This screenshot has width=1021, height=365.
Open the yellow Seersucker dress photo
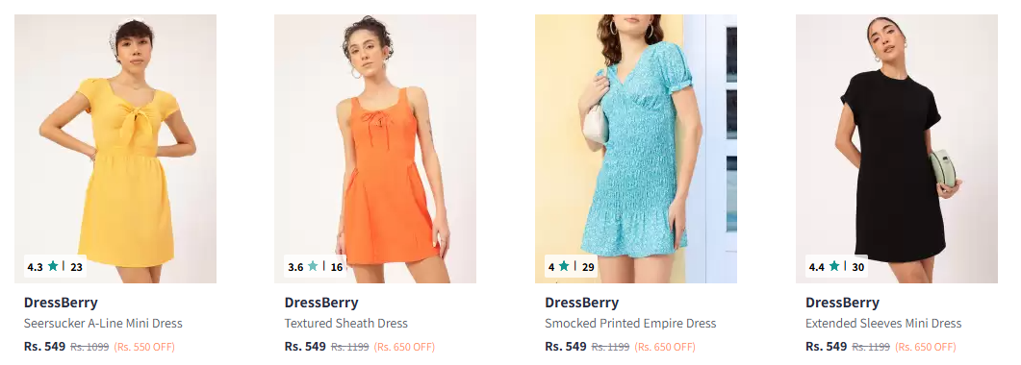coord(115,149)
